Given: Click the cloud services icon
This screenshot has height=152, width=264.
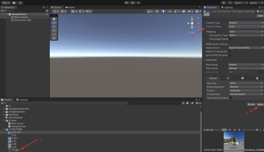Looking at the screenshot, I should coord(14,3).
